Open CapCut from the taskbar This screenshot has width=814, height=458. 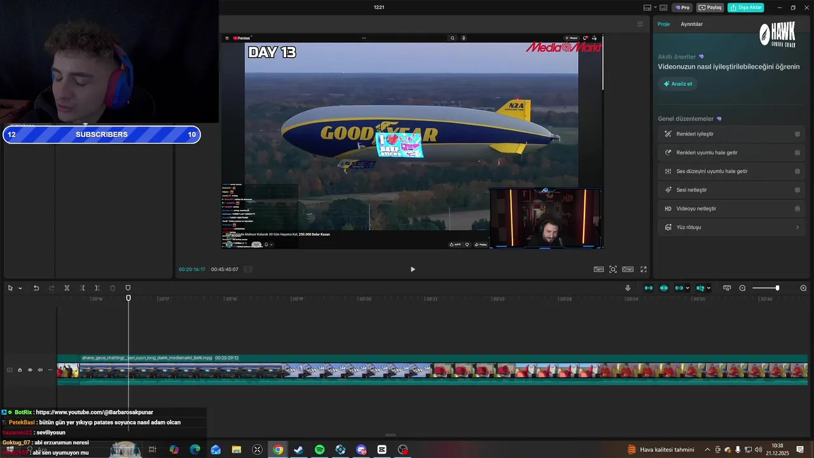382,450
